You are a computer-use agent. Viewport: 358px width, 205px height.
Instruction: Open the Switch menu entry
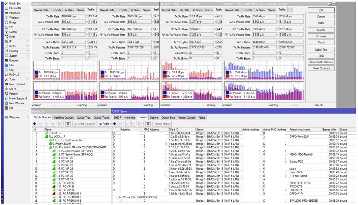pyautogui.click(x=13, y=32)
